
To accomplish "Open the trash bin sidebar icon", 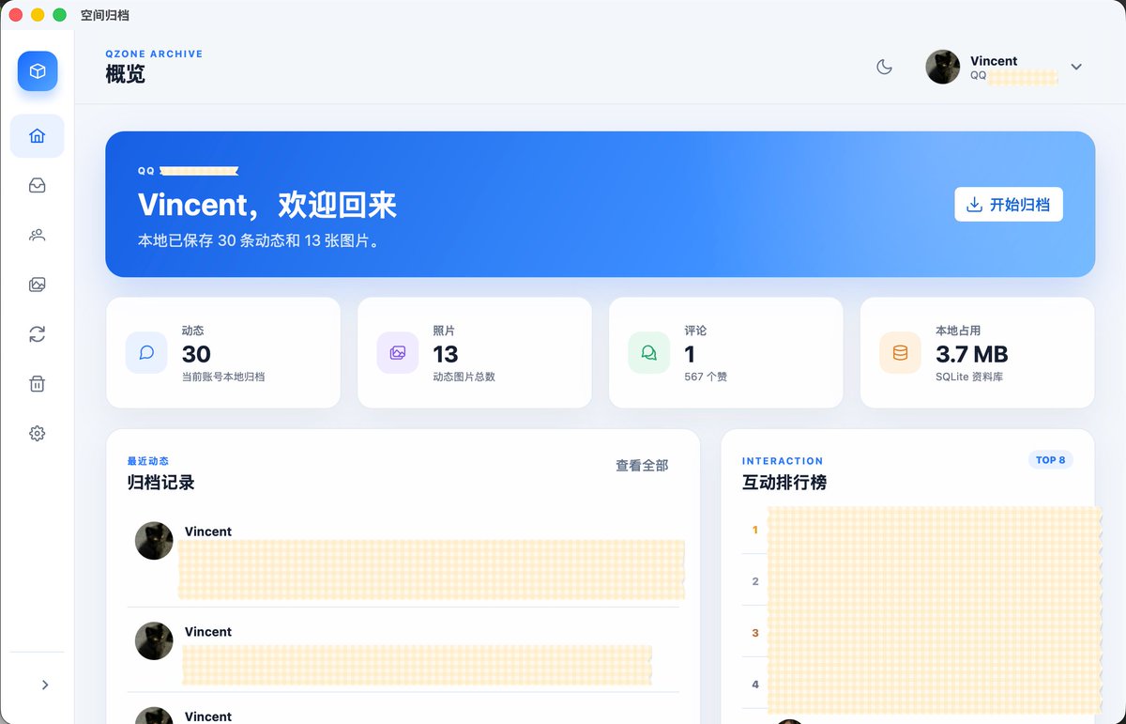I will coord(38,383).
